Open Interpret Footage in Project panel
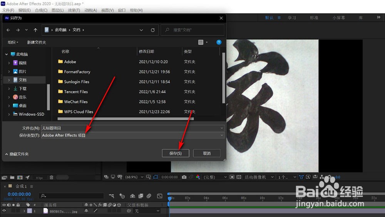 tap(4, 177)
